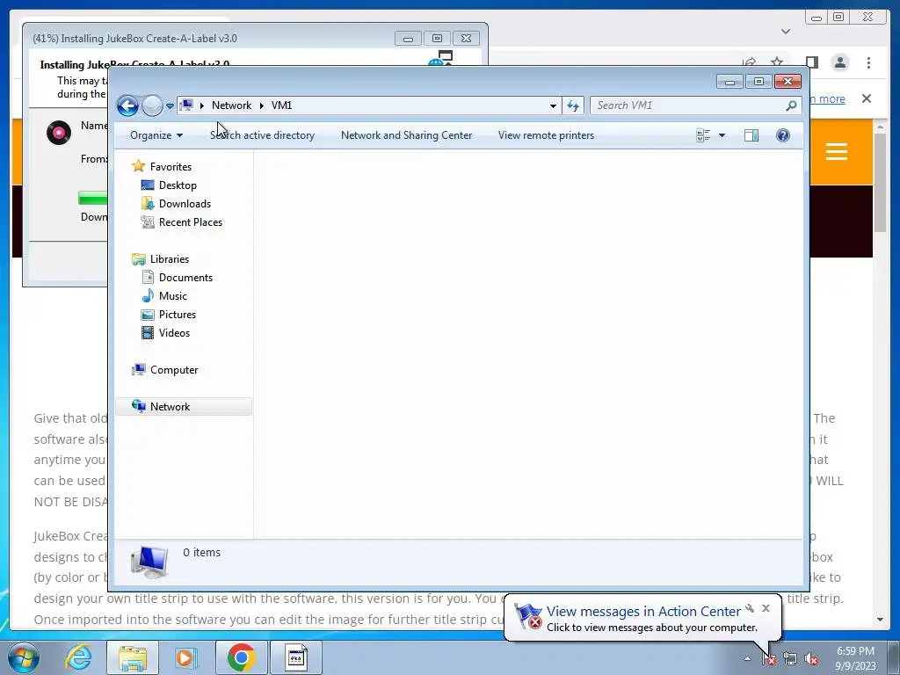Show hidden tray icons arrow
900x675 pixels.
[x=747, y=658]
